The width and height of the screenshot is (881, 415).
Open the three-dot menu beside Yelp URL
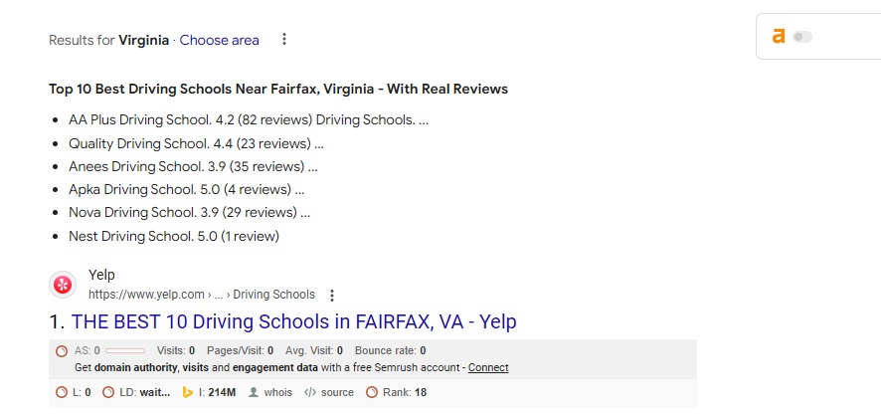point(332,296)
